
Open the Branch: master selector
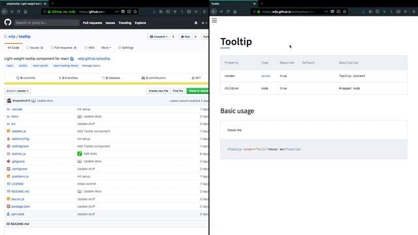click(x=18, y=91)
